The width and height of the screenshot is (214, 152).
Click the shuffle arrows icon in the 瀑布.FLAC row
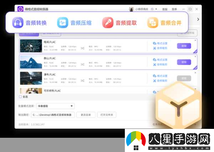tap(82, 81)
